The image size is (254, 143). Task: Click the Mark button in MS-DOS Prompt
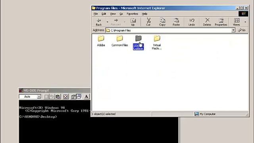click(x=46, y=97)
